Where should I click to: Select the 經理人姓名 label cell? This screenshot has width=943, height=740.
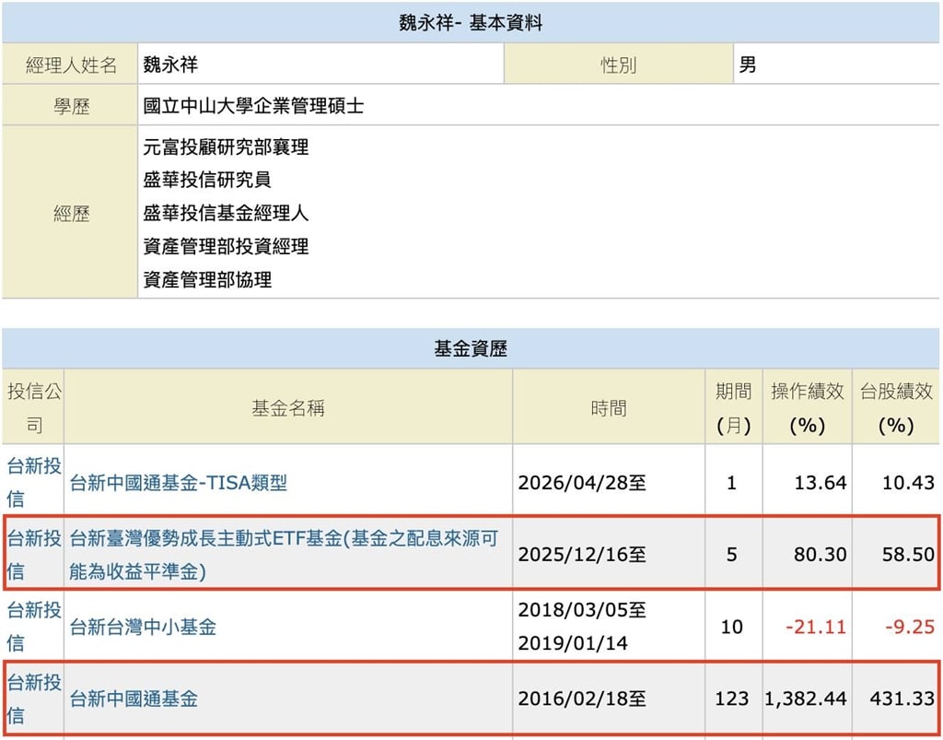pyautogui.click(x=70, y=65)
